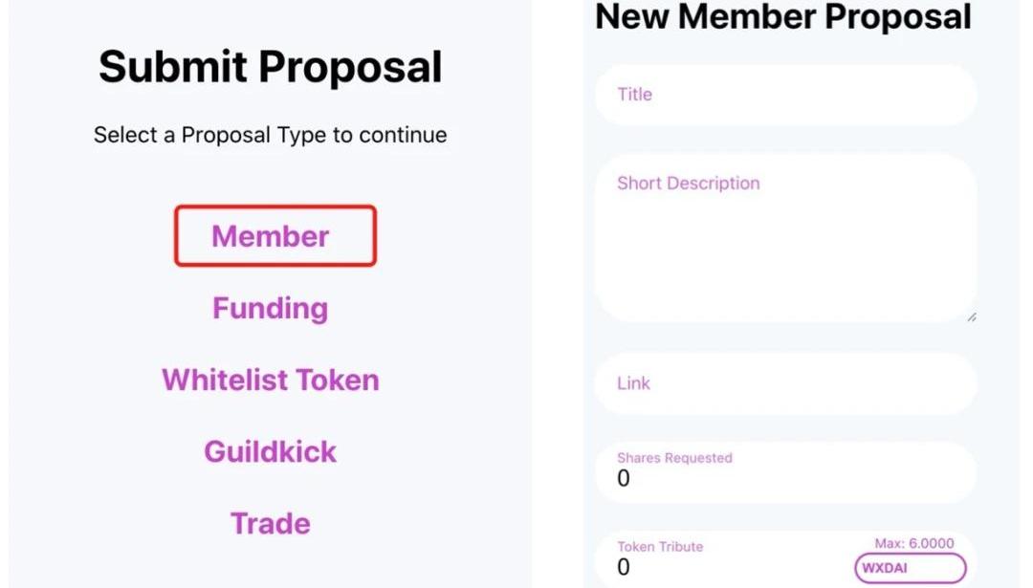This screenshot has width=1033, height=588.
Task: Click the Token Tribute label text
Action: [x=660, y=547]
